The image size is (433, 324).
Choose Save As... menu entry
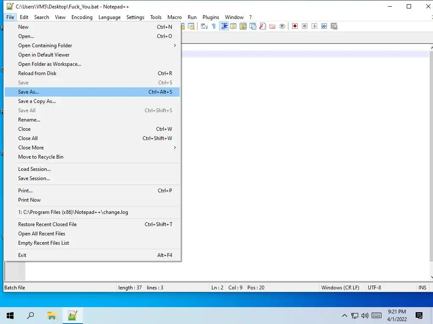92,92
